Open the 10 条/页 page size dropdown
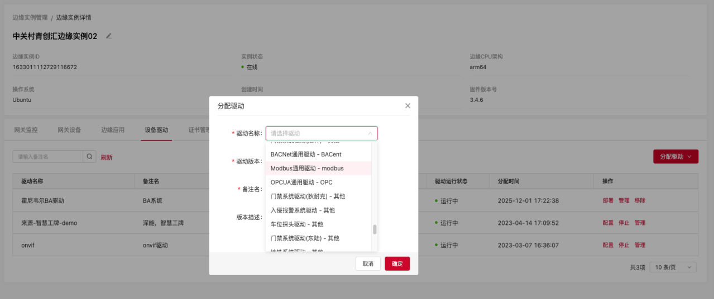 pyautogui.click(x=673, y=267)
